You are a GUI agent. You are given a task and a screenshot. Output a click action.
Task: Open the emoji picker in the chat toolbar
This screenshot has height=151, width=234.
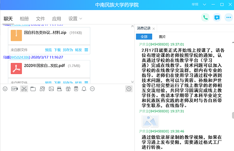click(x=5, y=89)
